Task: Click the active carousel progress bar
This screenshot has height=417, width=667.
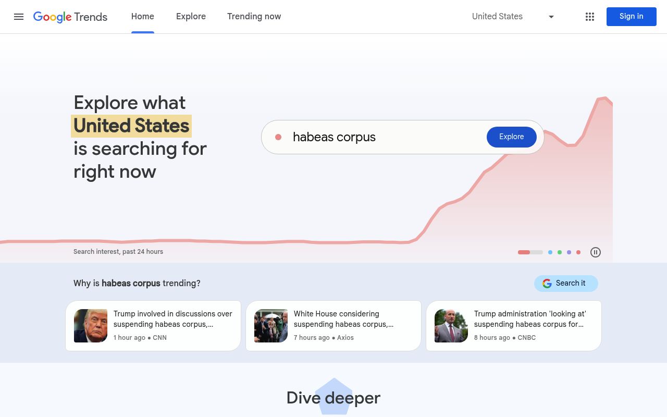Action: pos(530,252)
